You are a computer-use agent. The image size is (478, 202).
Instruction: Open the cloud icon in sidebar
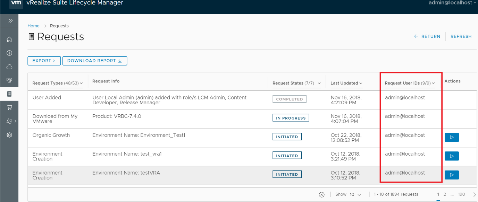click(x=9, y=67)
